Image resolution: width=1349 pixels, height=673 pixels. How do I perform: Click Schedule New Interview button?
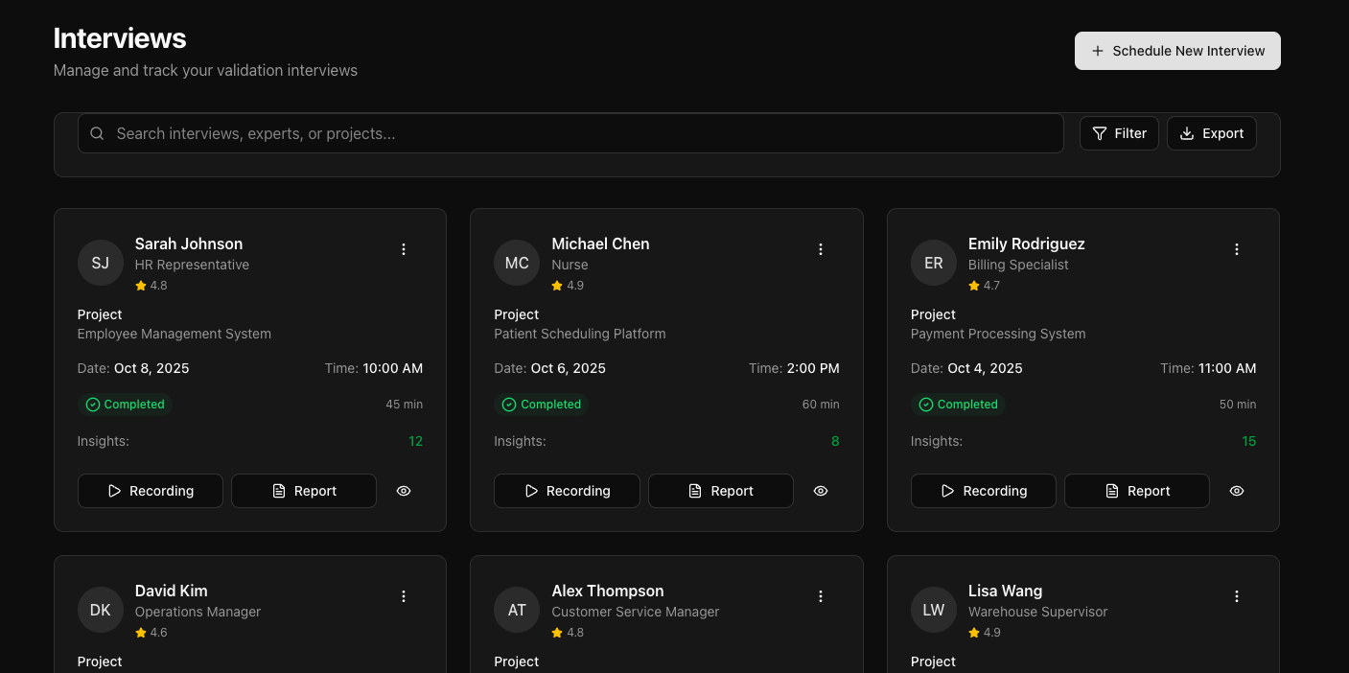pyautogui.click(x=1177, y=51)
